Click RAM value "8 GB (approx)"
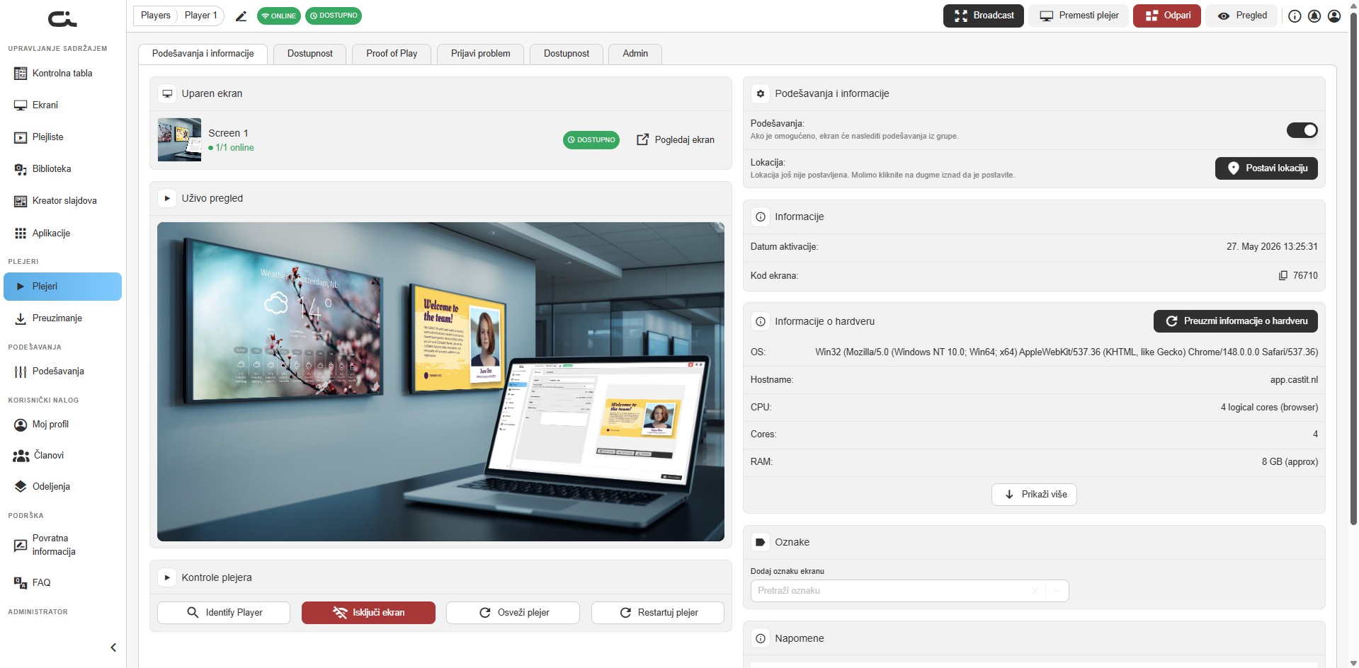Image resolution: width=1359 pixels, height=668 pixels. (x=1290, y=462)
